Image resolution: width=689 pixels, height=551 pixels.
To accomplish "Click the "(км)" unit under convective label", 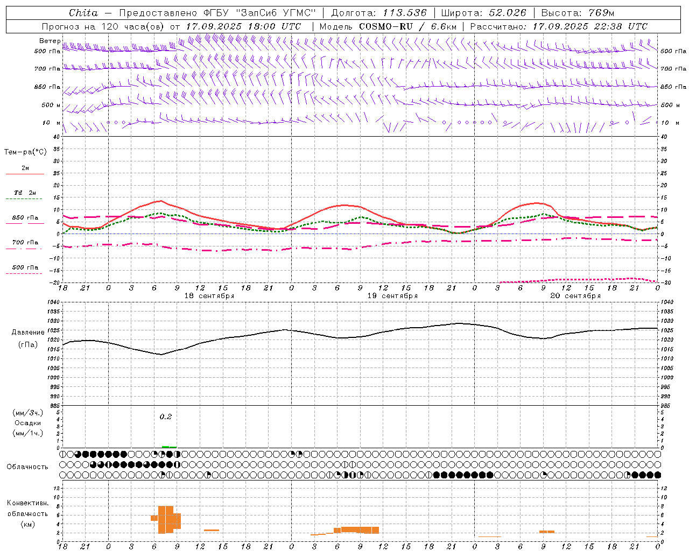I will tap(27, 524).
